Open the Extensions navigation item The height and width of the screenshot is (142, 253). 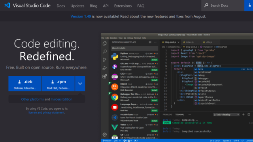123,6
